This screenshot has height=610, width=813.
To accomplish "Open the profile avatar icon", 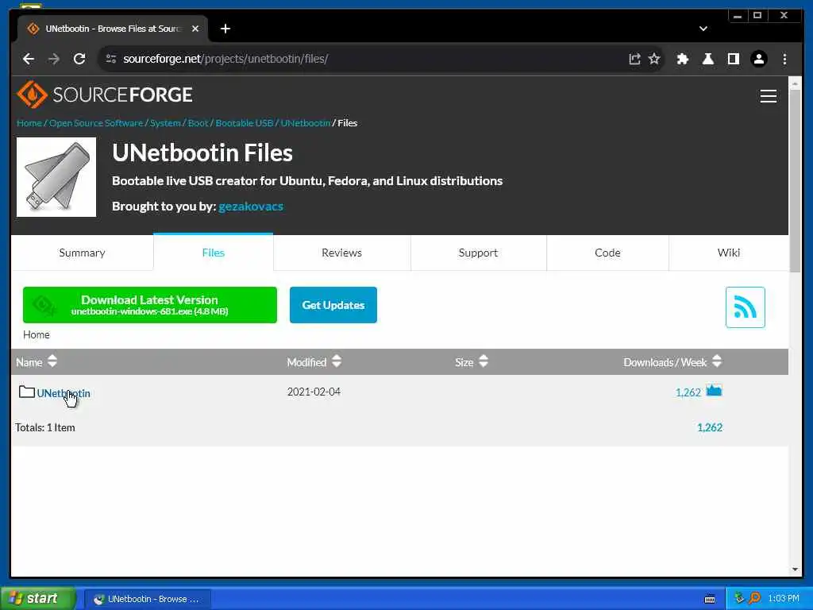I will click(x=758, y=59).
